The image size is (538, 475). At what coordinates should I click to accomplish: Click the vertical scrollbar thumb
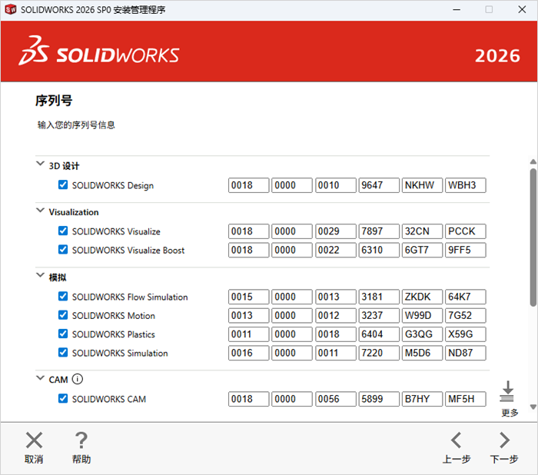tap(533, 237)
